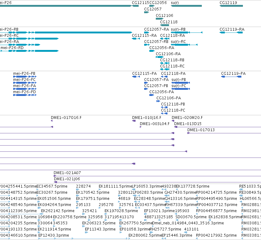261x240 pixels.
Task: Select RP004217992.5prime EST label
Action: [x=217, y=235]
